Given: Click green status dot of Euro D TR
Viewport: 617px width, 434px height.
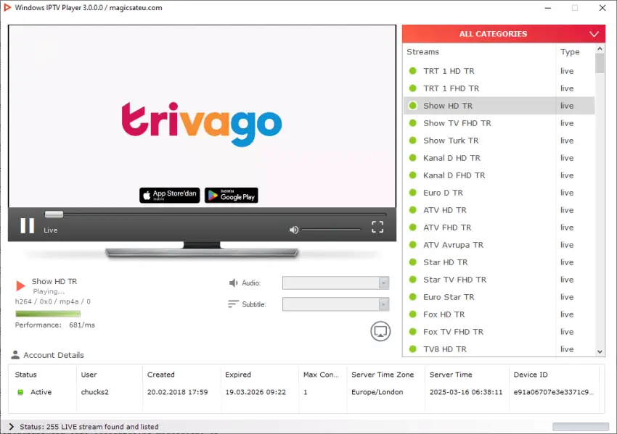Looking at the screenshot, I should coord(413,193).
